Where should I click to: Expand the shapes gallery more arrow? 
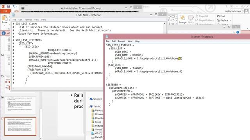point(176,23)
